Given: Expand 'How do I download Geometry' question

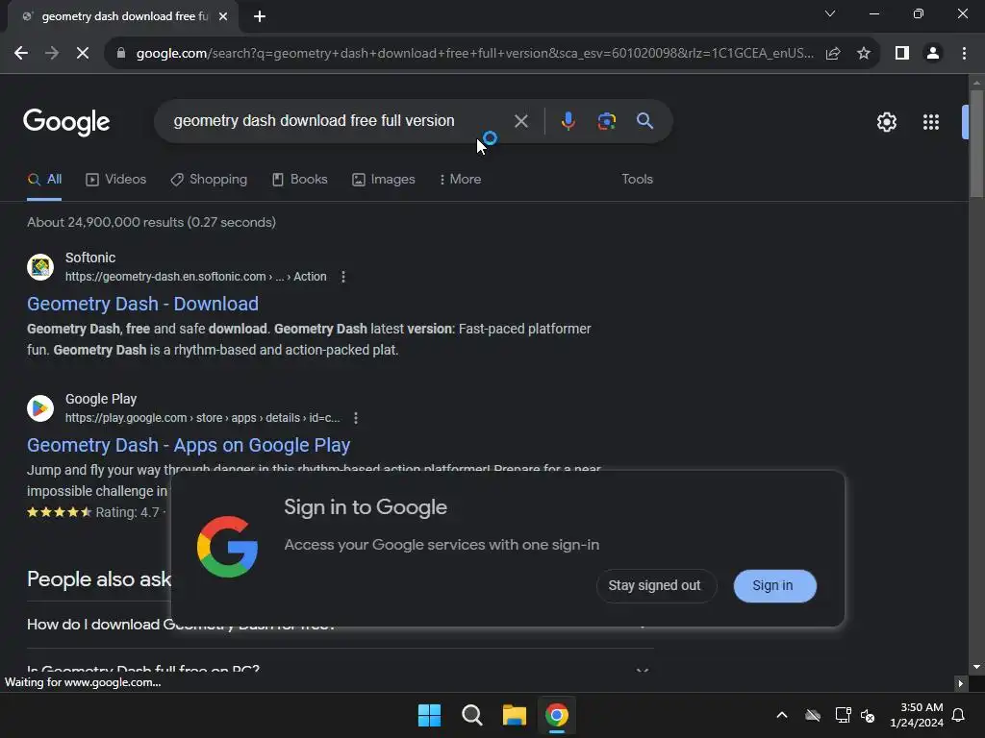Looking at the screenshot, I should pyautogui.click(x=340, y=625).
